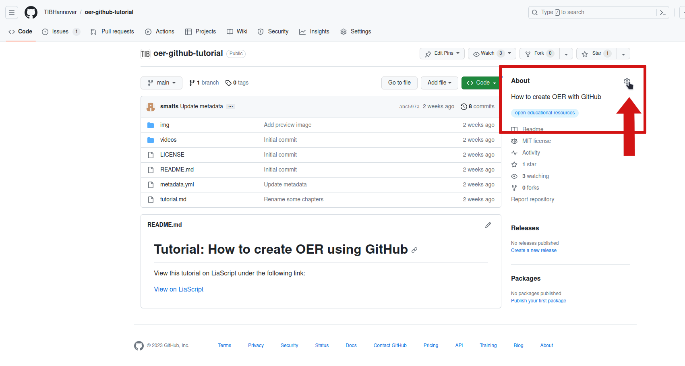Click the videos folder icon

pyautogui.click(x=151, y=140)
